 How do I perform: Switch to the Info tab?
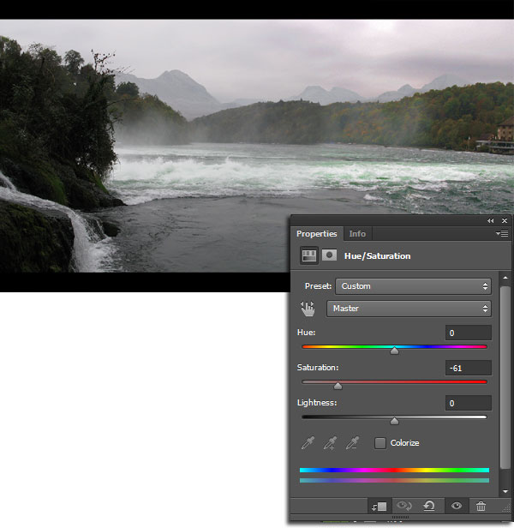pyautogui.click(x=357, y=234)
